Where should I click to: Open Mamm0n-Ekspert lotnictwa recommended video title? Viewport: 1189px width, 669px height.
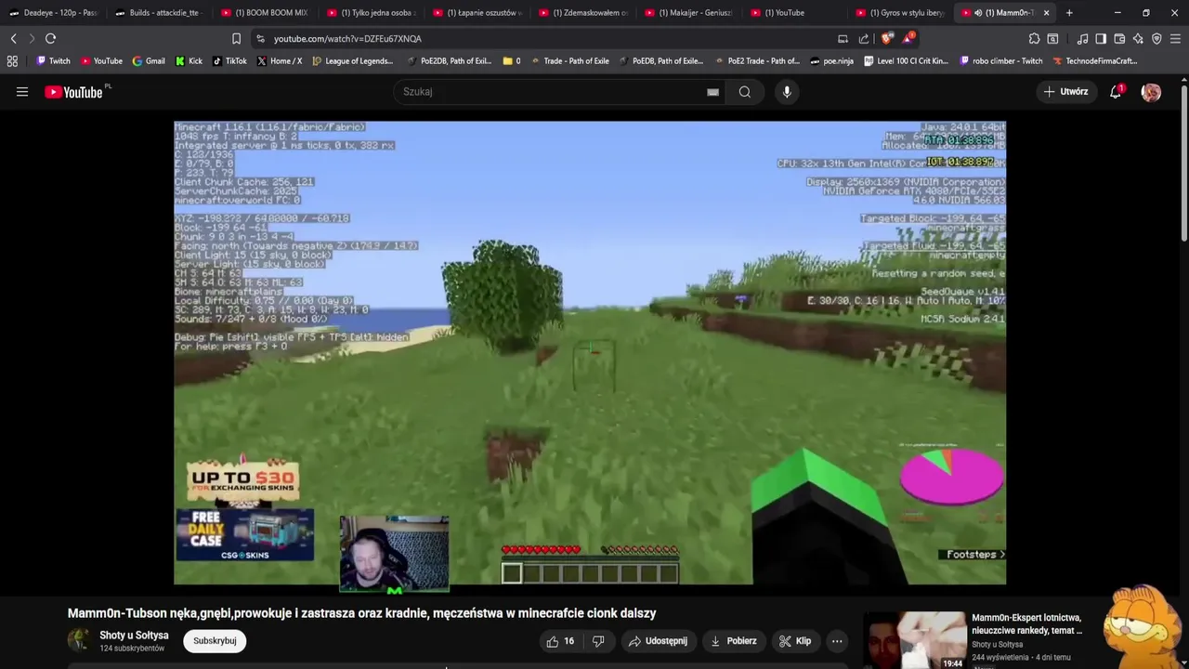click(1026, 623)
